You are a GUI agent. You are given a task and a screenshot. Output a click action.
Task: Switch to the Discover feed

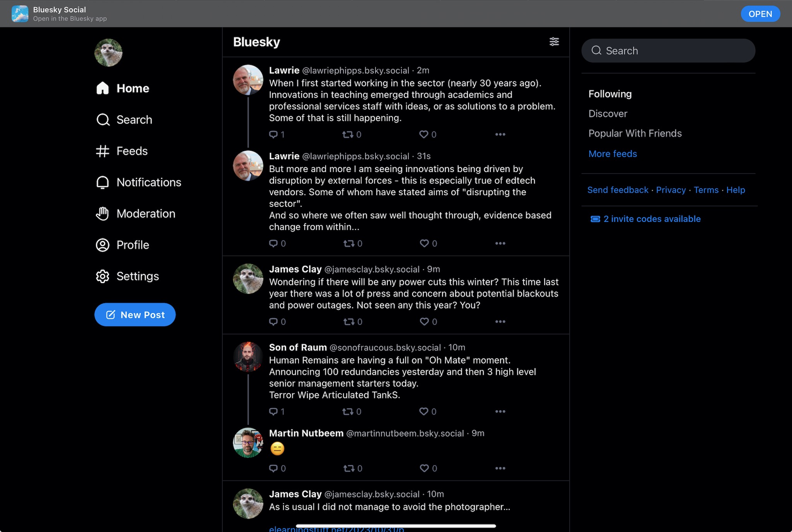[608, 114]
